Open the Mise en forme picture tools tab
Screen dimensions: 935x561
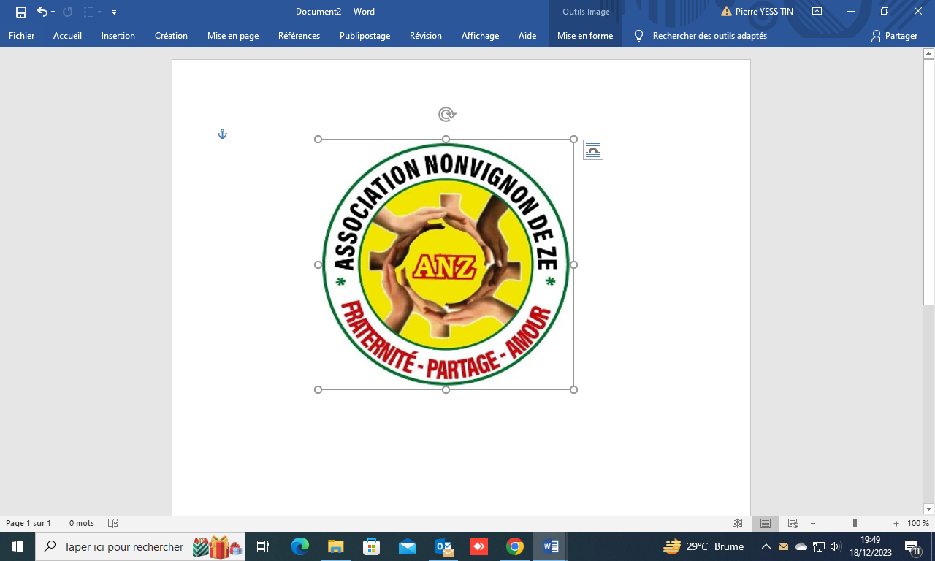coord(585,36)
